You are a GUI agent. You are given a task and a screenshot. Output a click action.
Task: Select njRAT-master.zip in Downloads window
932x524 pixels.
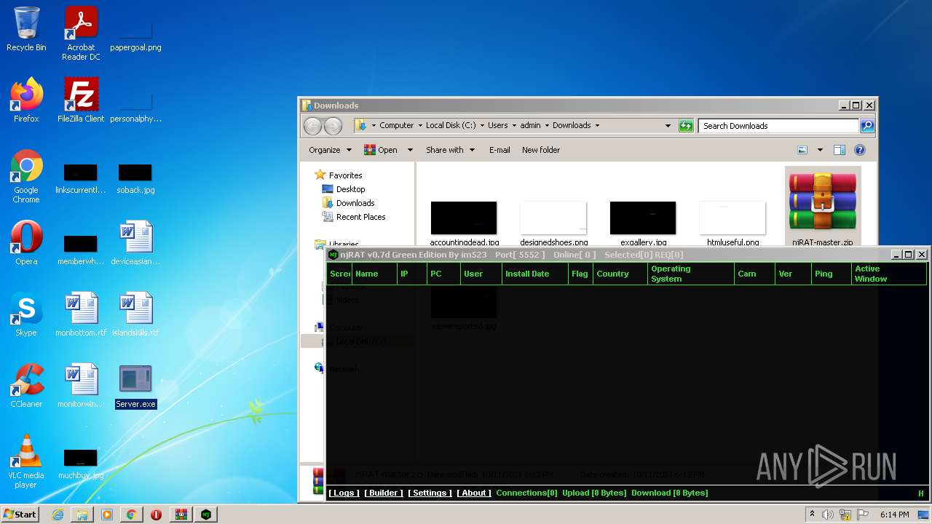(x=823, y=207)
